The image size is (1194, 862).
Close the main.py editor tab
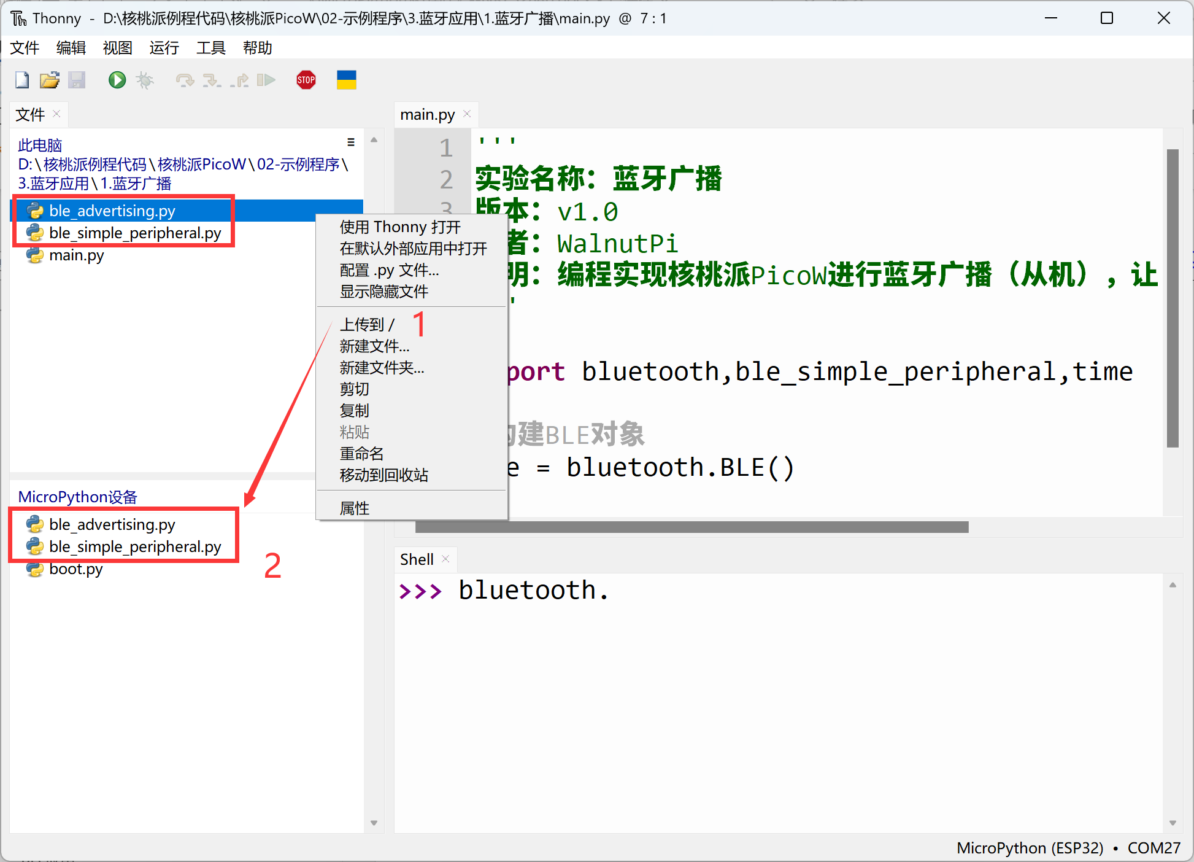coord(467,114)
